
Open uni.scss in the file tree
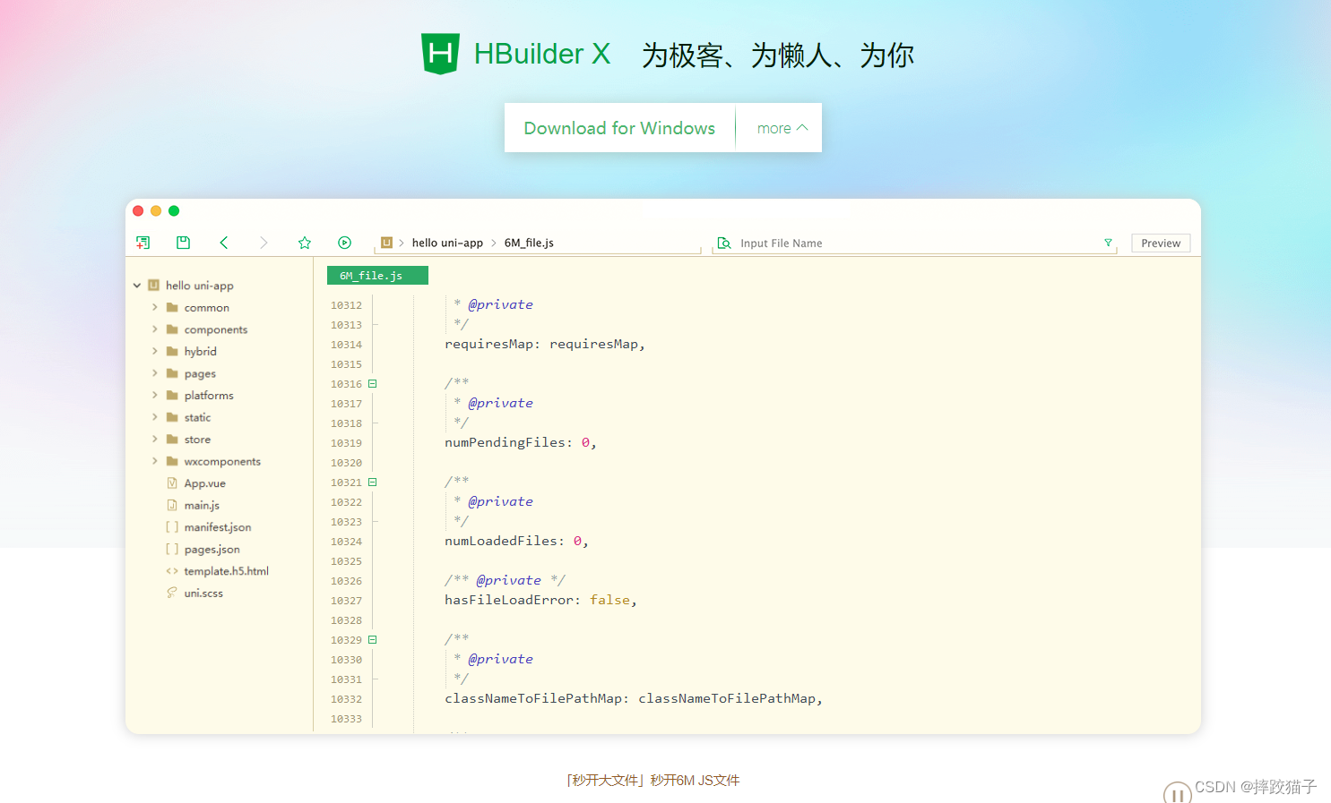pos(203,593)
